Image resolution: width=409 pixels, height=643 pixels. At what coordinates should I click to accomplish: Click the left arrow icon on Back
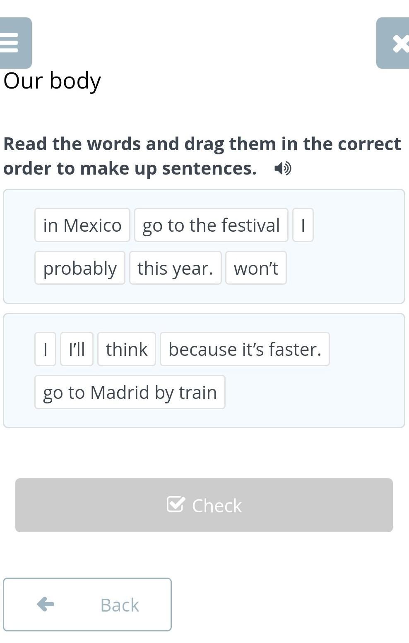(46, 604)
